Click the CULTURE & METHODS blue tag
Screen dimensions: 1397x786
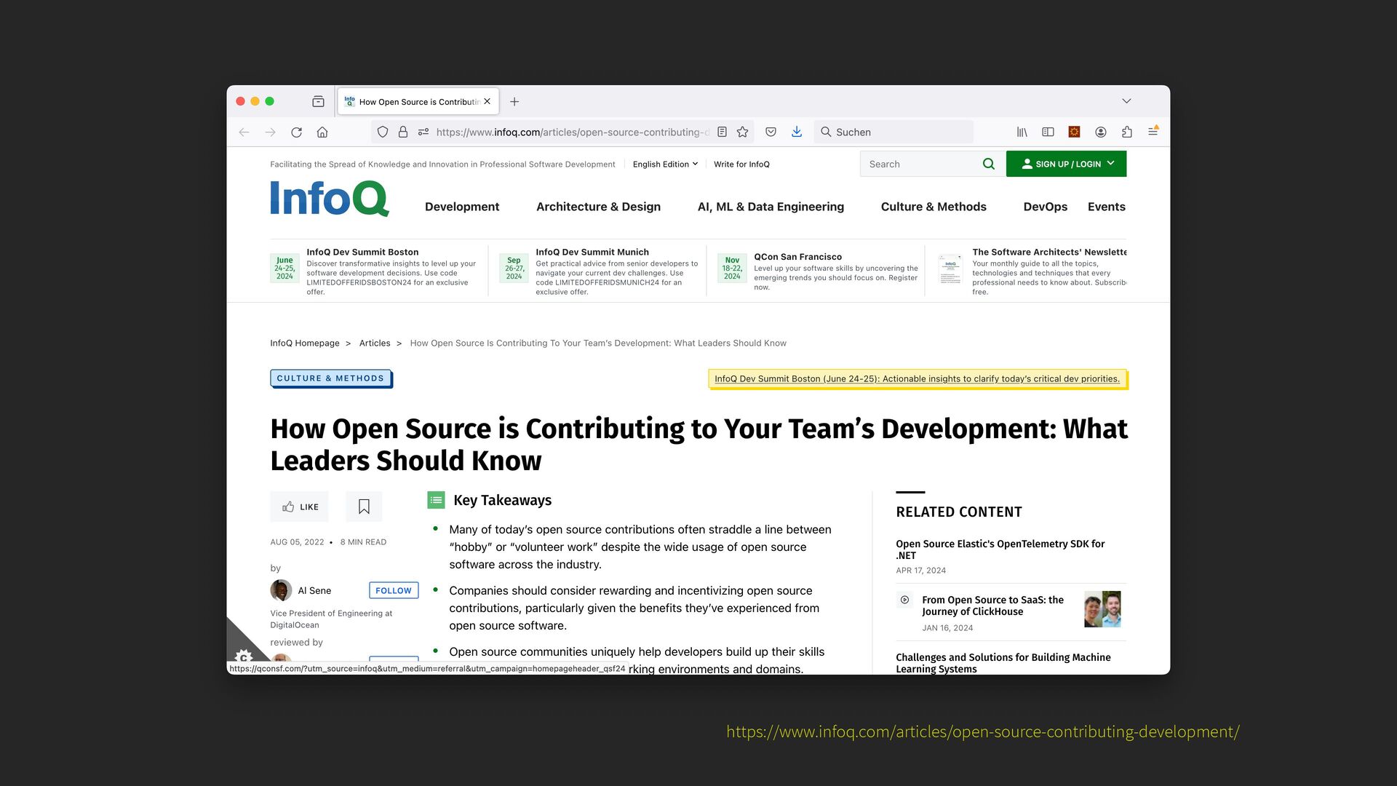(x=330, y=378)
